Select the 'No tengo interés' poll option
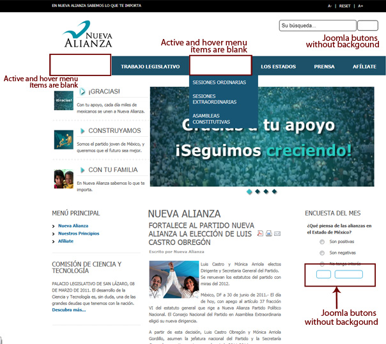The width and height of the screenshot is (386, 344). tap(322, 264)
